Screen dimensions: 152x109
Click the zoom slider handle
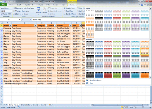pyautogui.click(x=143, y=107)
